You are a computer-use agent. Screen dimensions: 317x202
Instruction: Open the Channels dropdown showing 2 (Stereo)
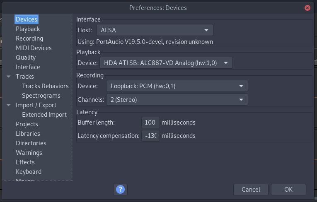point(177,100)
